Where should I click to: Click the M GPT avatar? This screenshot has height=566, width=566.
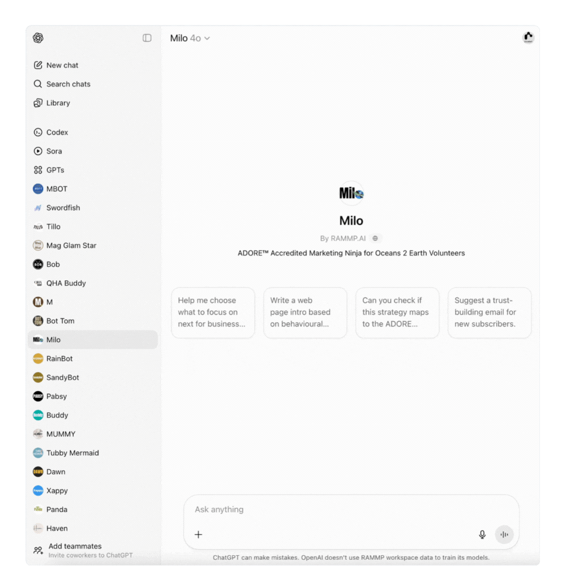(x=38, y=302)
